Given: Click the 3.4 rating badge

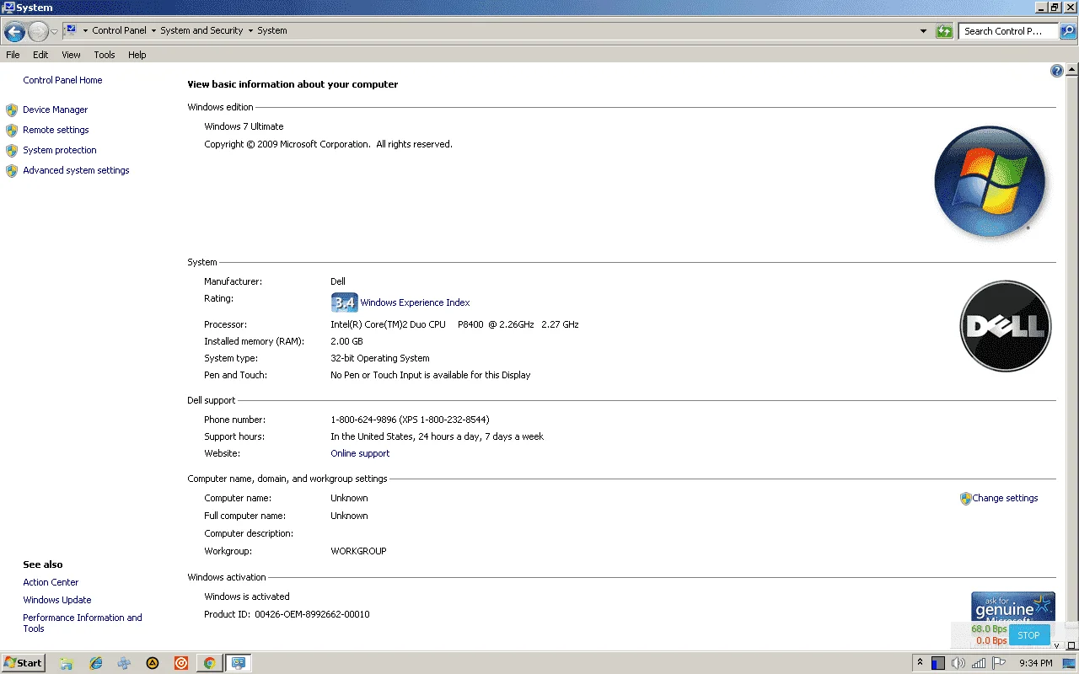Looking at the screenshot, I should pyautogui.click(x=344, y=302).
